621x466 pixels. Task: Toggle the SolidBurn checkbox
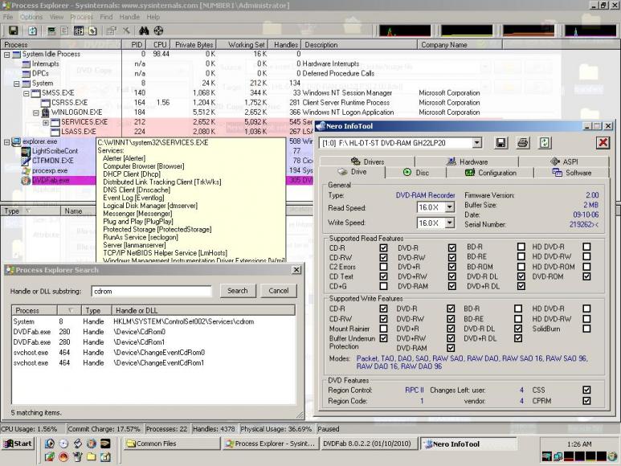tap(586, 329)
